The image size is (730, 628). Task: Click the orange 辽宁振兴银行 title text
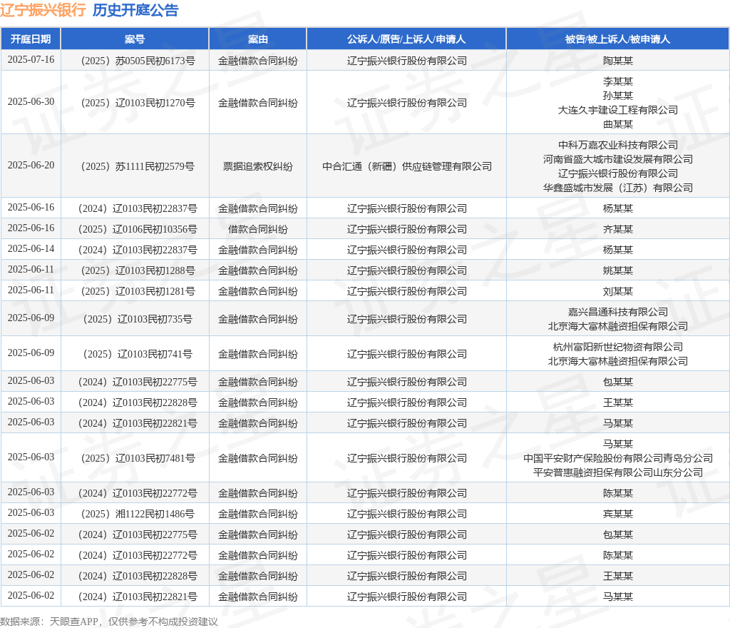(x=43, y=10)
